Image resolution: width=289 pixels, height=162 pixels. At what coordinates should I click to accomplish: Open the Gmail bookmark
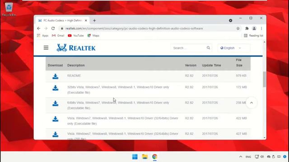(x=58, y=36)
